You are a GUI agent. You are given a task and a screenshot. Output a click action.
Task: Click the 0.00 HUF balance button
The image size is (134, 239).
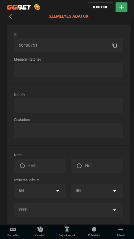point(100,7)
